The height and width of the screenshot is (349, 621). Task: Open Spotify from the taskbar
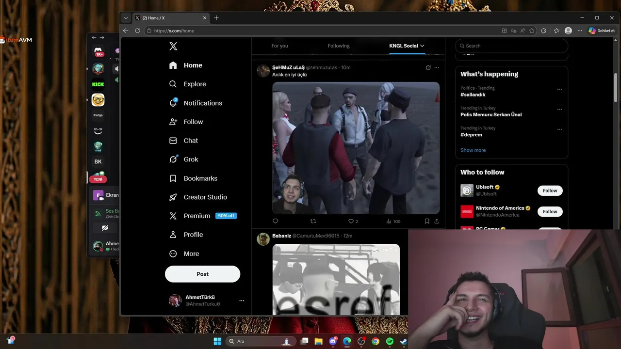coord(390,341)
